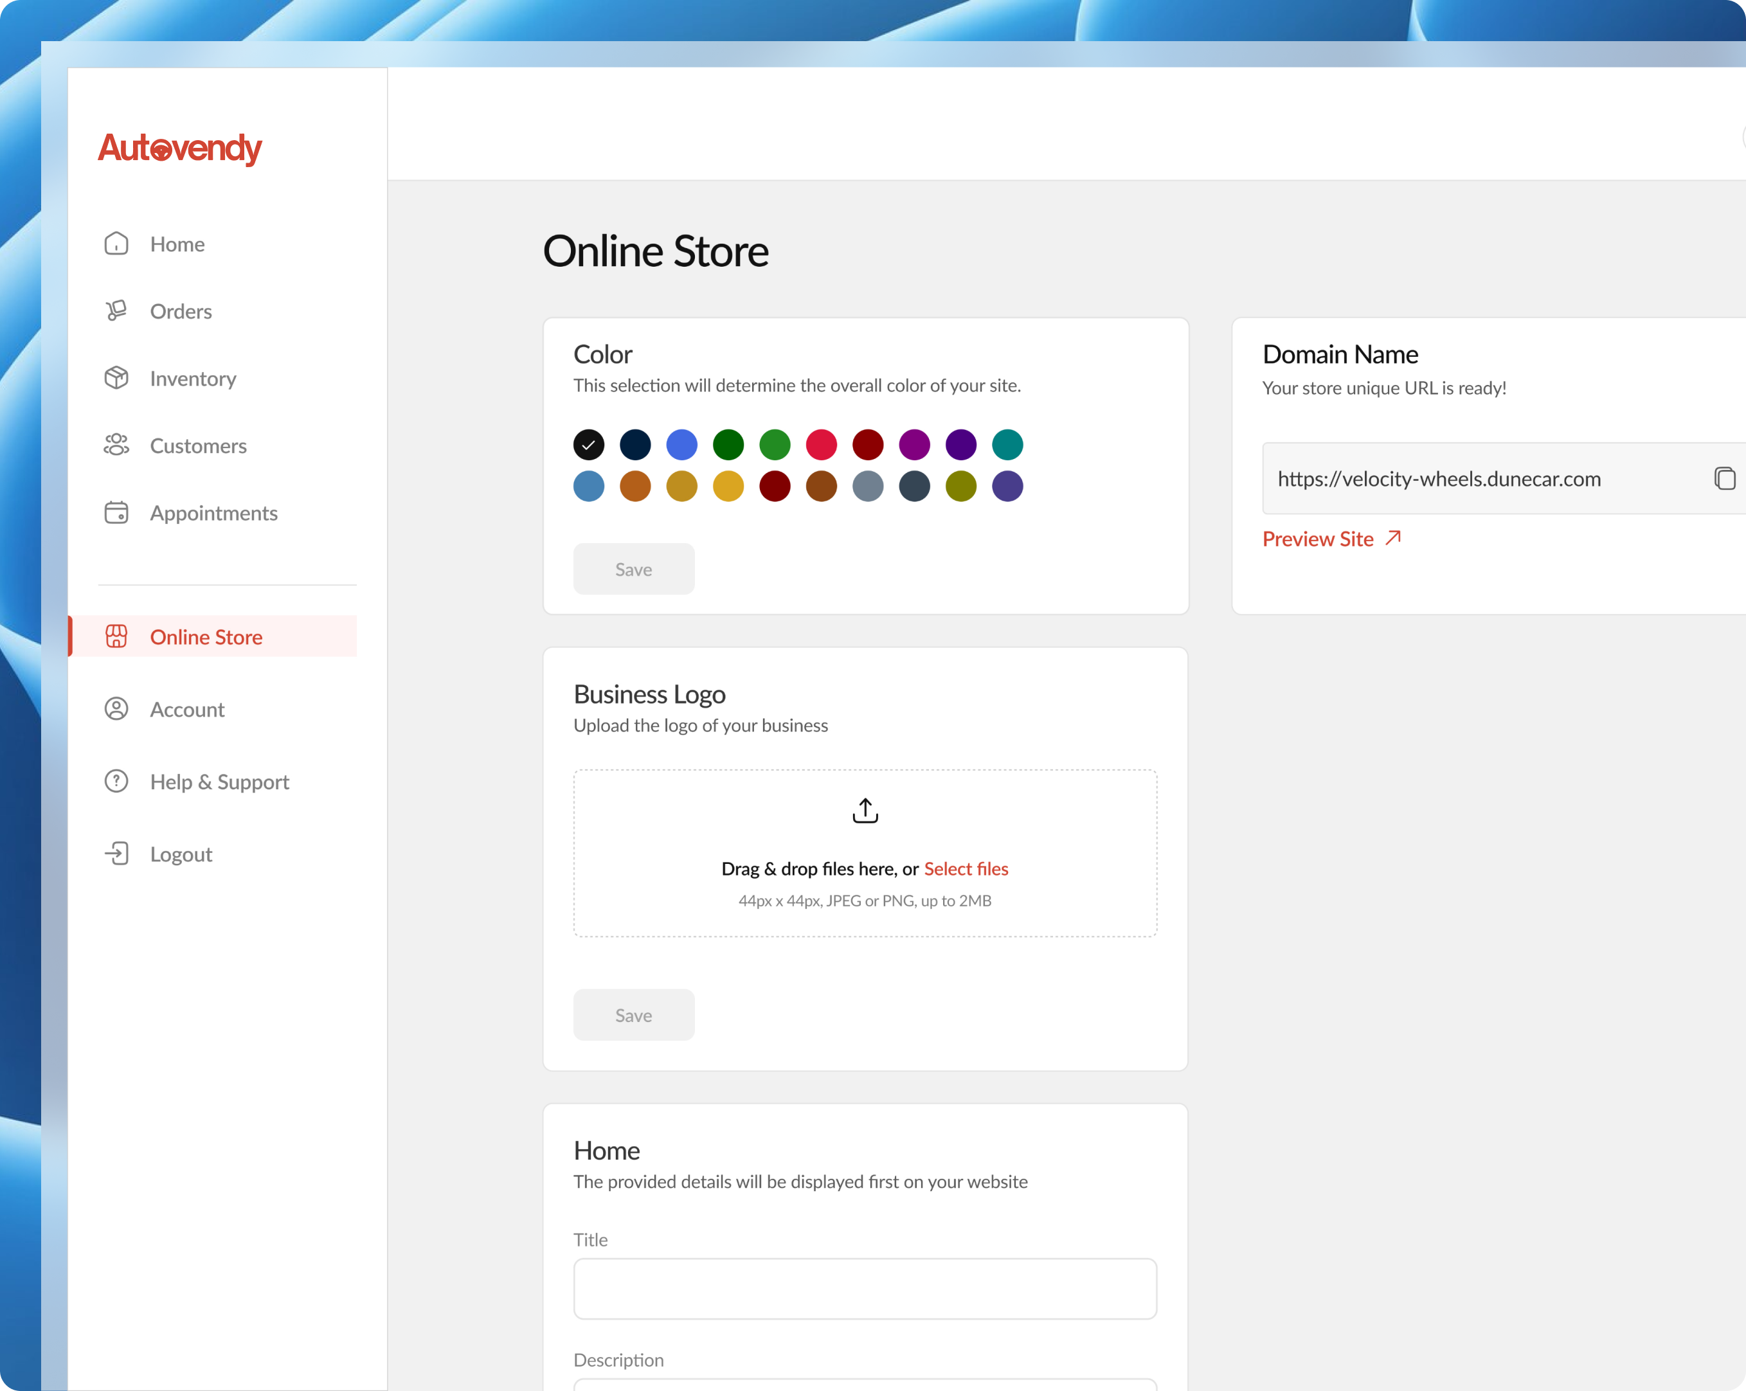This screenshot has height=1391, width=1746.
Task: Open the Online Store menu item
Action: 206,637
